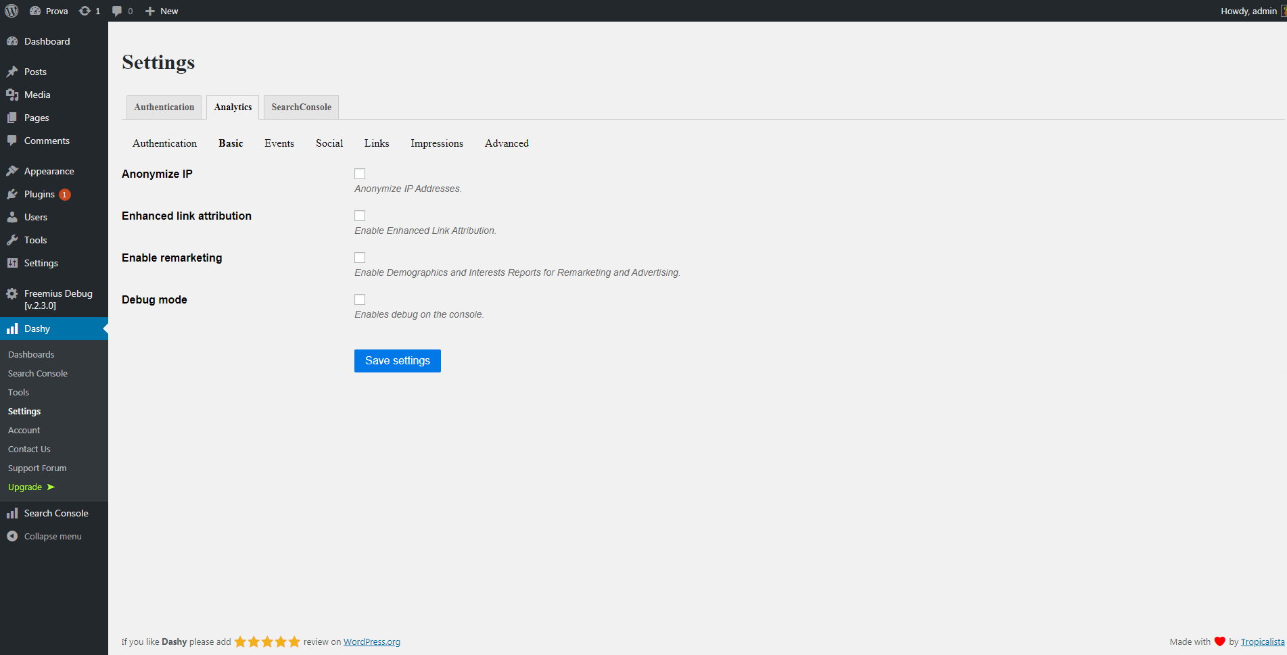The width and height of the screenshot is (1287, 655).
Task: Click the Settings sliders icon in sidebar
Action: coord(12,263)
